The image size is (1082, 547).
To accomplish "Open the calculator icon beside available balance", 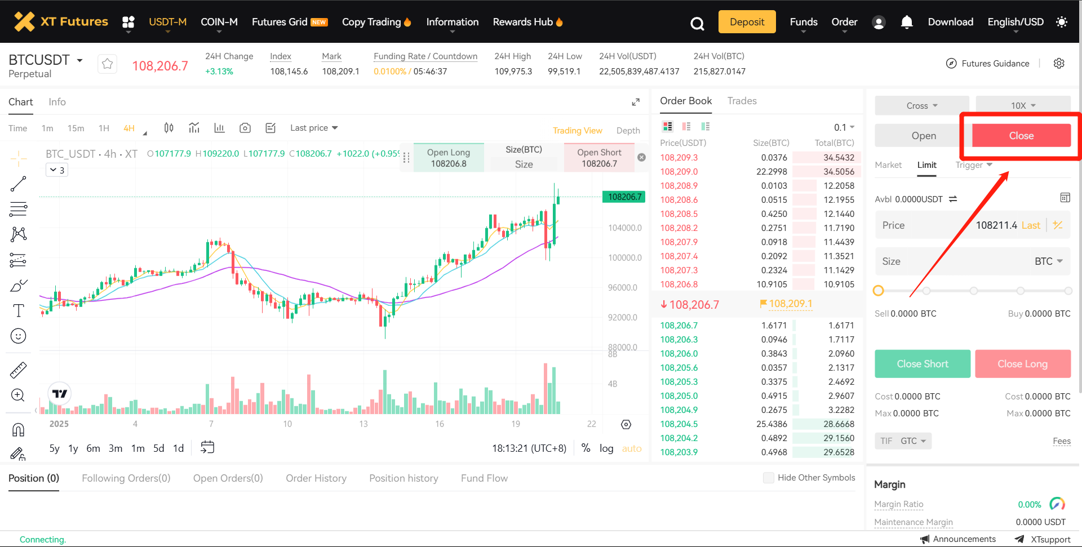I will pyautogui.click(x=1065, y=198).
